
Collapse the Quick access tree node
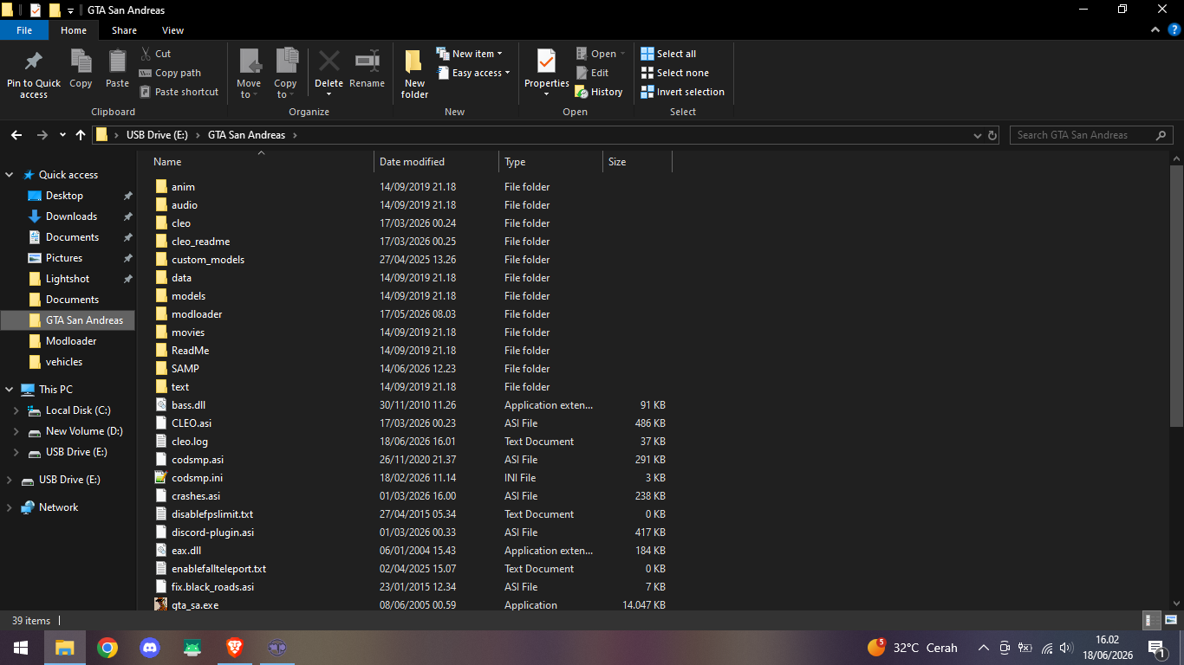pos(10,175)
